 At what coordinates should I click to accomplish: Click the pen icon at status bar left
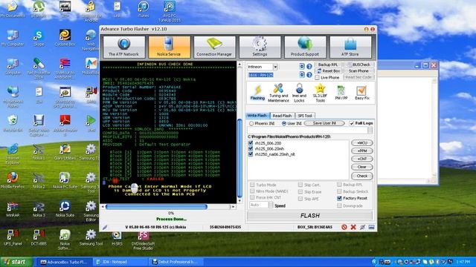[x=105, y=228]
